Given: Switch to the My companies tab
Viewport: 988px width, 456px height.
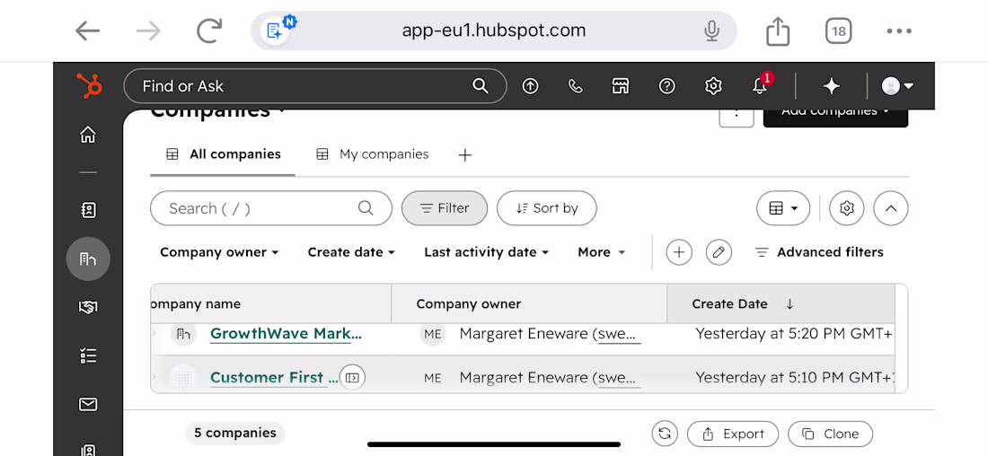Looking at the screenshot, I should point(373,154).
